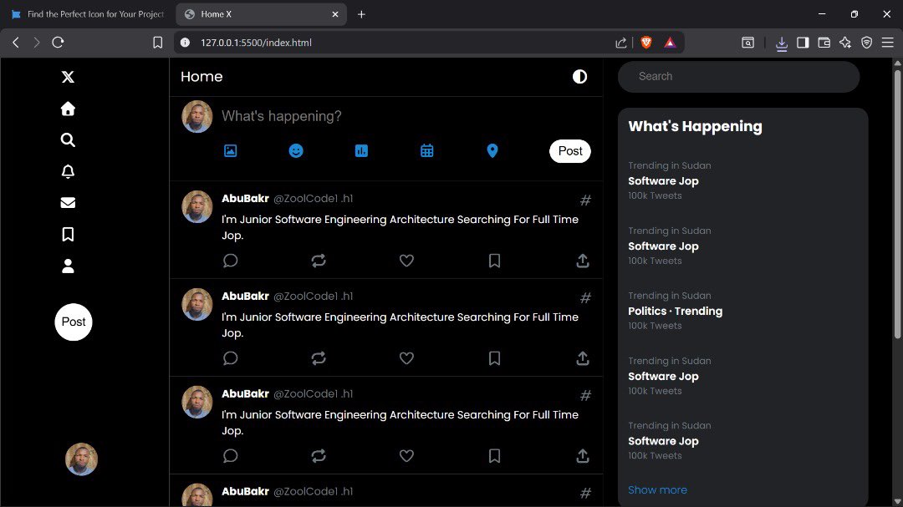Click What's happening? text box
The height and width of the screenshot is (507, 903).
[406, 116]
